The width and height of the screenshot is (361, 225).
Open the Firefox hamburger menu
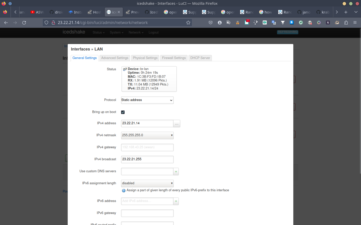pos(355,22)
